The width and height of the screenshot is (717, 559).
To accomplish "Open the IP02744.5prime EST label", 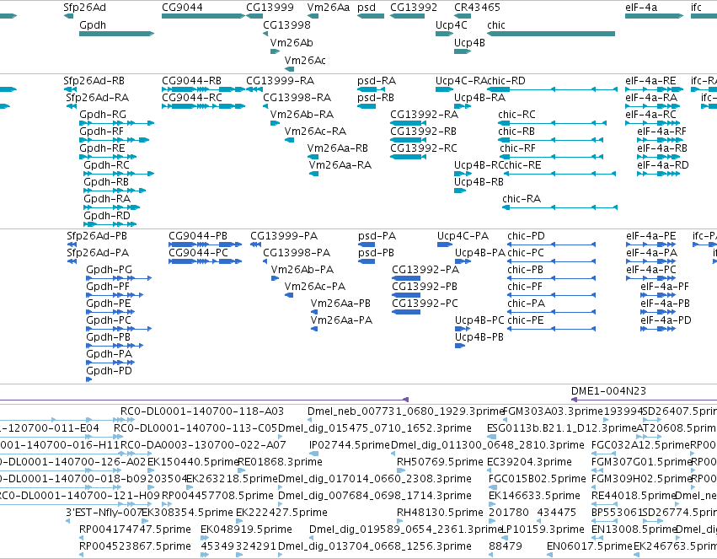I will point(350,445).
